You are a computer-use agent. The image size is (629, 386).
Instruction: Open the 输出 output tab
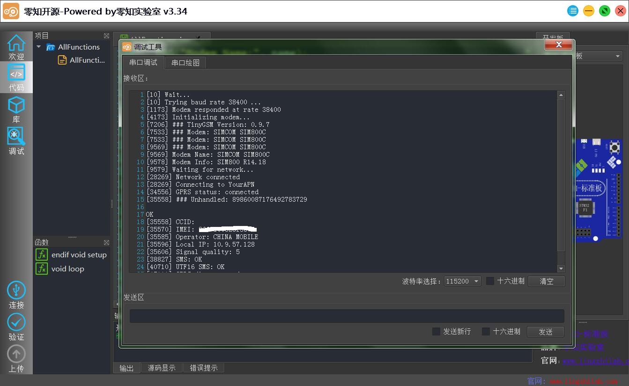(126, 368)
